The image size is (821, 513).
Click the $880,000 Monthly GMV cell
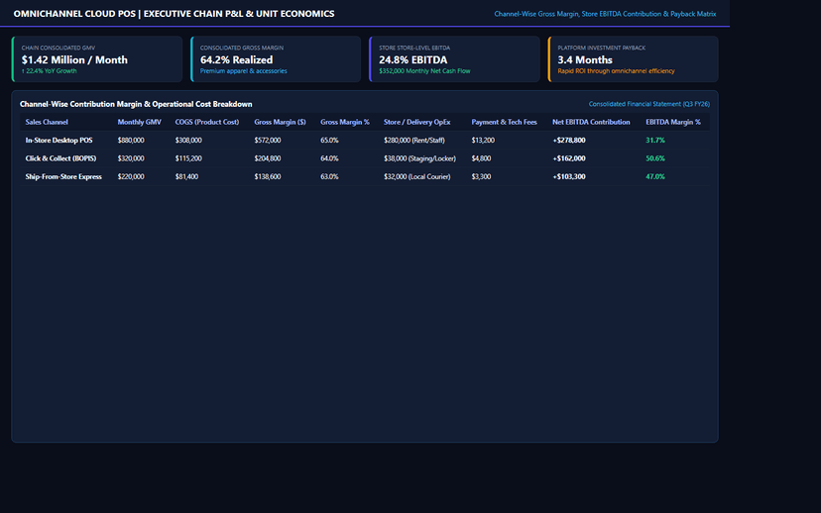tap(131, 141)
